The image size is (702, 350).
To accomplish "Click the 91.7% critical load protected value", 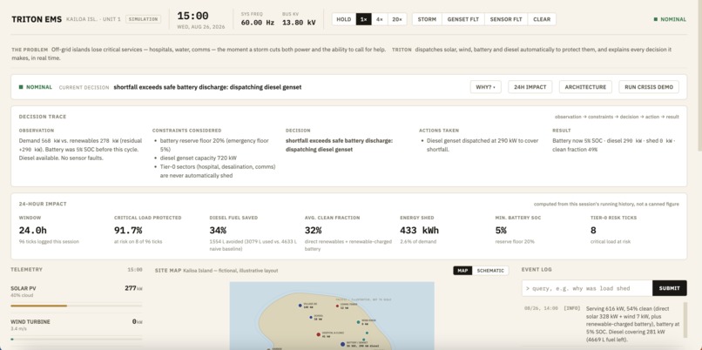I will click(128, 231).
